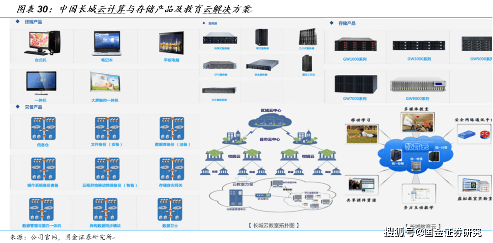Click the GW7000系列 label
The image size is (493, 243).
tap(355, 98)
